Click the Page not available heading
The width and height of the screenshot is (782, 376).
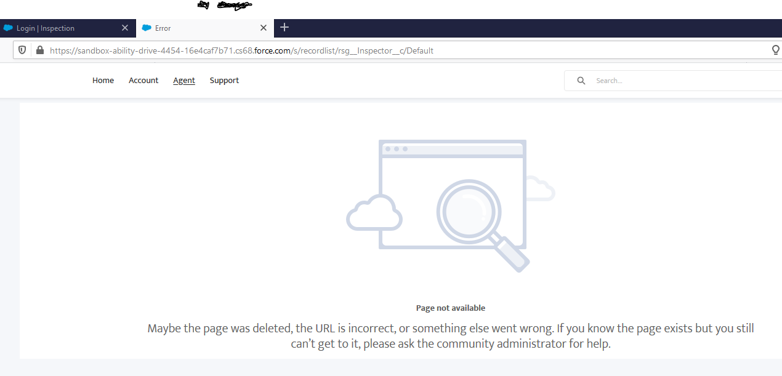(x=450, y=308)
